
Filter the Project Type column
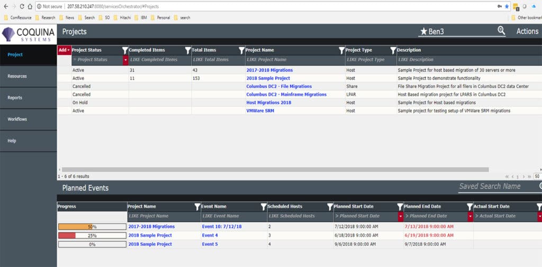tap(393, 50)
